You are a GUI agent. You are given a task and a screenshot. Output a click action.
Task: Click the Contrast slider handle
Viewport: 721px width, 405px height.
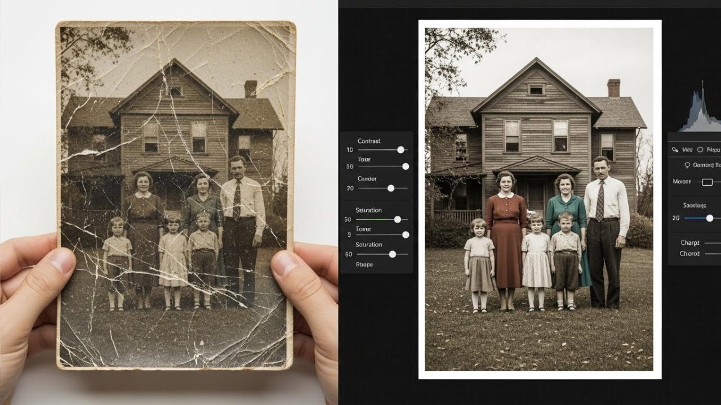pyautogui.click(x=400, y=150)
